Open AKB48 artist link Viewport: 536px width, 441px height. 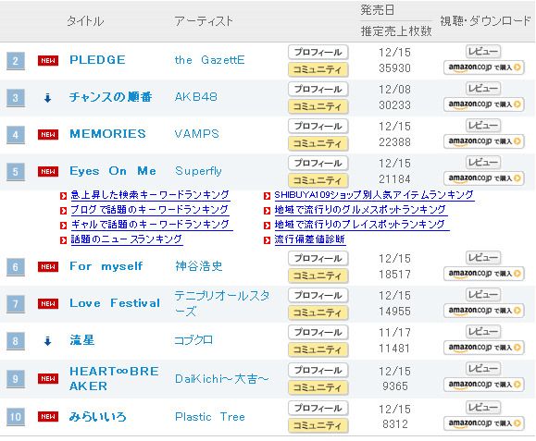coord(196,97)
